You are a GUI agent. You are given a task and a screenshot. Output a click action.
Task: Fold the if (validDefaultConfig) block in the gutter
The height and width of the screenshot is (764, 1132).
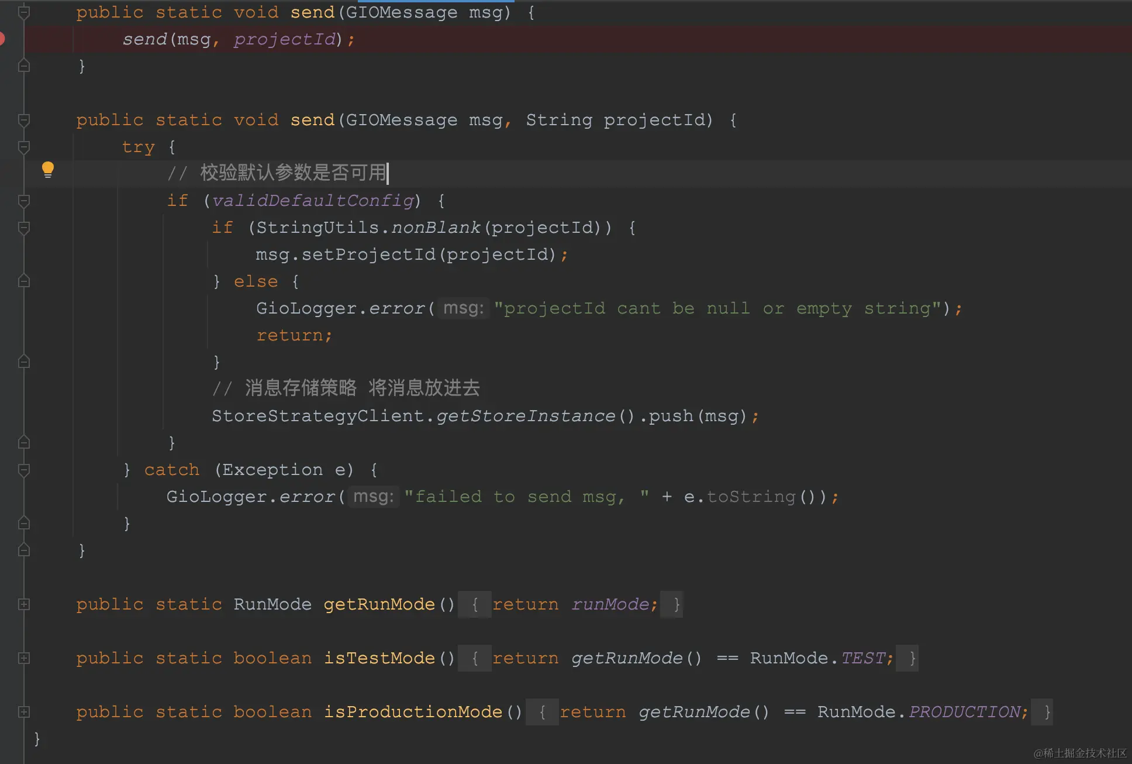tap(24, 201)
